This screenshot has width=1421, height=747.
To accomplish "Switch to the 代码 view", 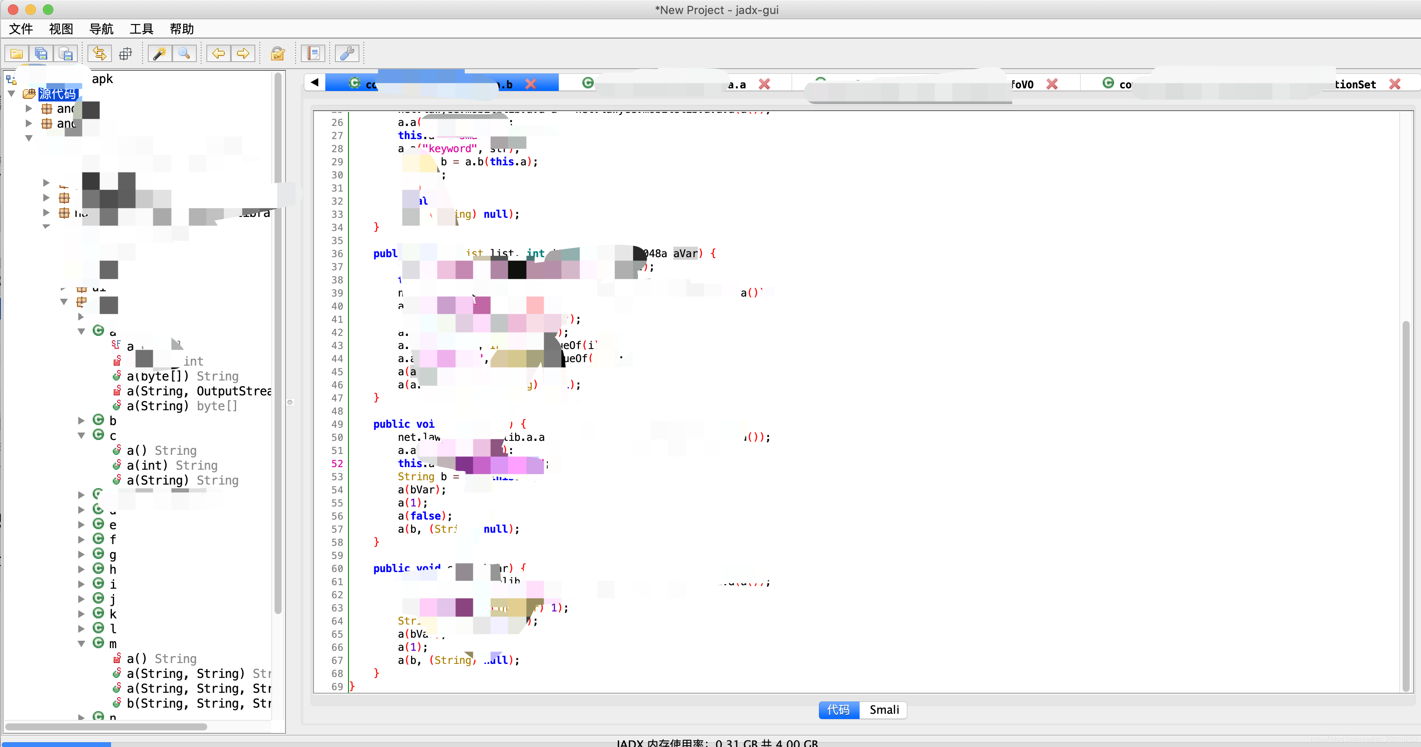I will pyautogui.click(x=839, y=709).
